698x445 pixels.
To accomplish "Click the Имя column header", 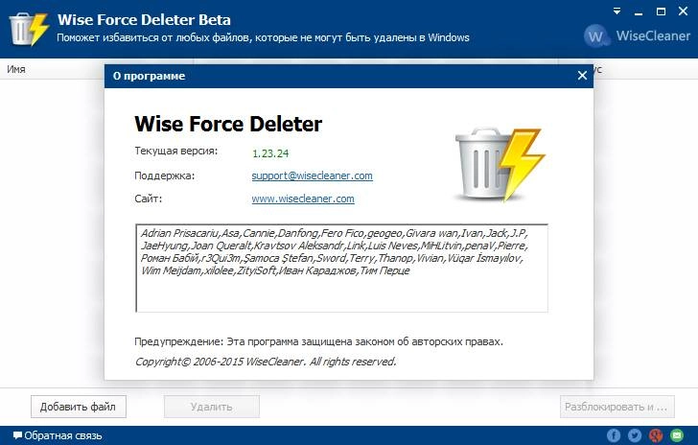I will coord(16,69).
